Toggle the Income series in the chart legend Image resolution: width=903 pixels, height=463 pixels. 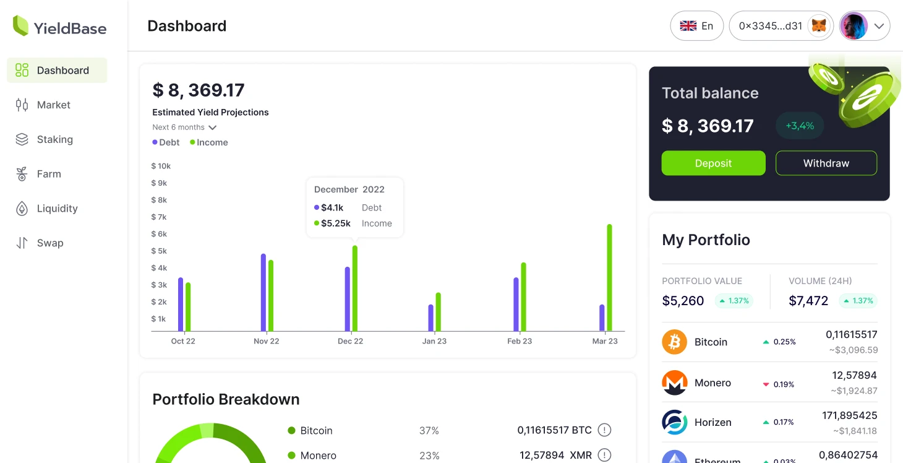208,142
